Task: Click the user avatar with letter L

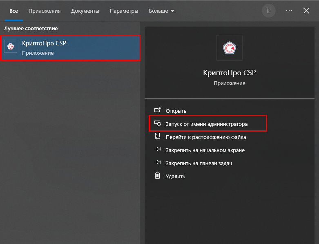Action: (268, 11)
